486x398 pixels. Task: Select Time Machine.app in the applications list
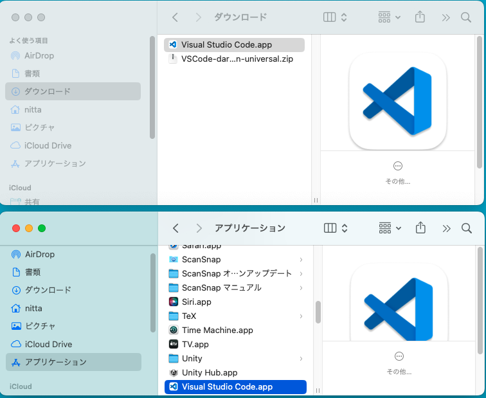pos(217,330)
